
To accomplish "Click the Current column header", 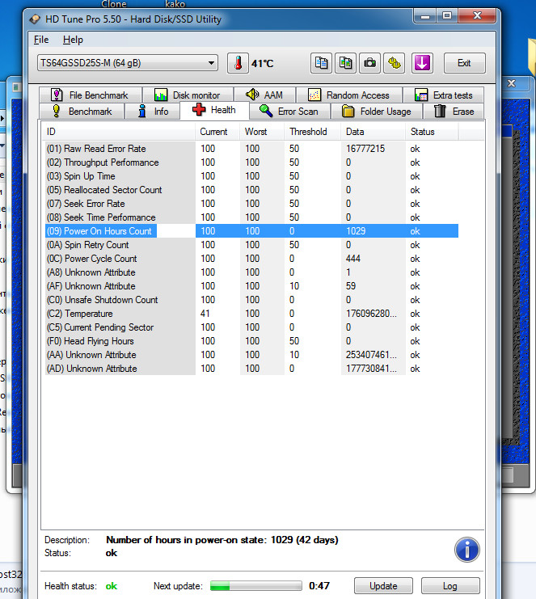I will click(217, 132).
